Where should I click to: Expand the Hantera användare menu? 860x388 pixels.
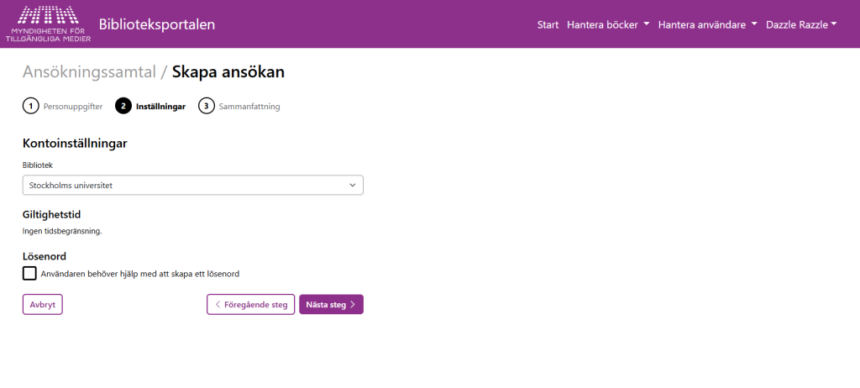[707, 24]
